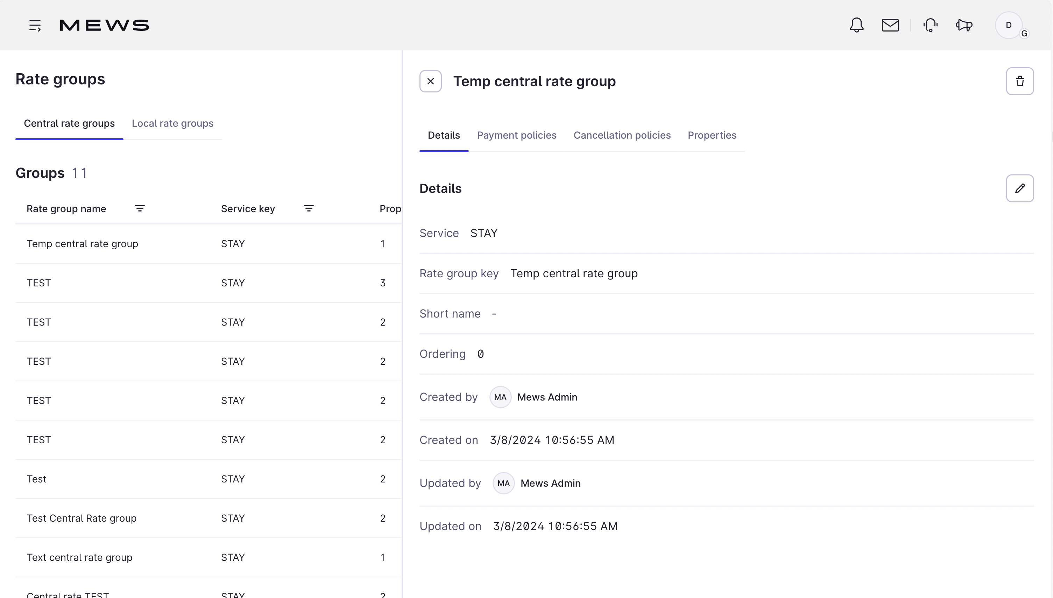Open the Cancellation policies tab
Viewport: 1053px width, 598px height.
[x=622, y=135]
